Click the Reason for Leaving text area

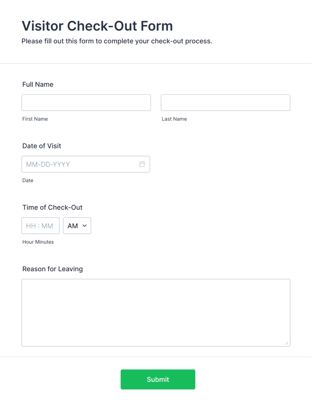pos(156,313)
